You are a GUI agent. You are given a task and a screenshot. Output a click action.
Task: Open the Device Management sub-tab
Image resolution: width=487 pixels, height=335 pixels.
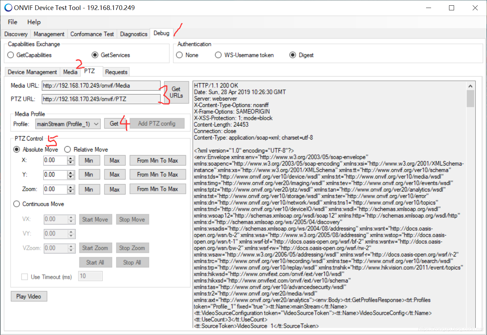[32, 72]
